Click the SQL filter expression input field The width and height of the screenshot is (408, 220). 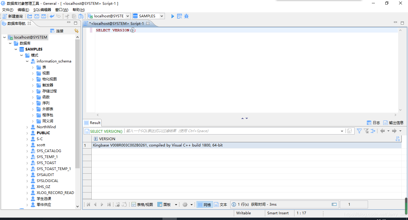pos(232,131)
